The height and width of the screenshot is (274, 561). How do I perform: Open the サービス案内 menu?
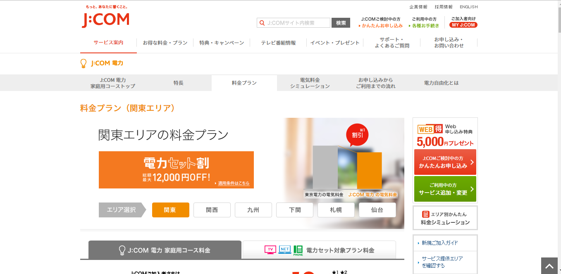tap(108, 43)
